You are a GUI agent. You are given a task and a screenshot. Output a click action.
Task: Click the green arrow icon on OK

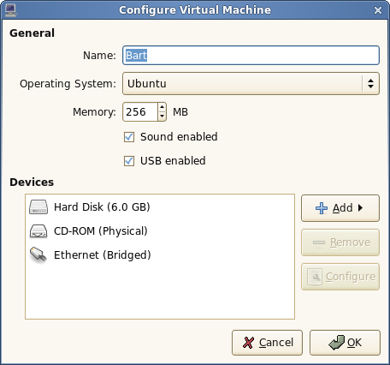point(336,343)
